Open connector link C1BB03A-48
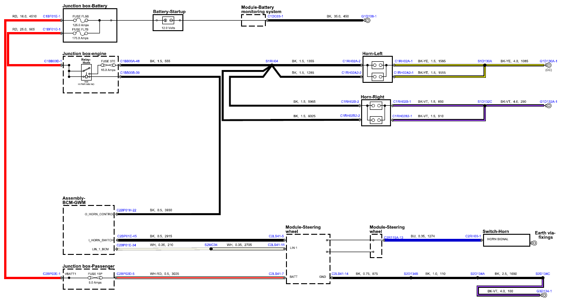Viewport: 561px width, 302px height. pos(130,61)
